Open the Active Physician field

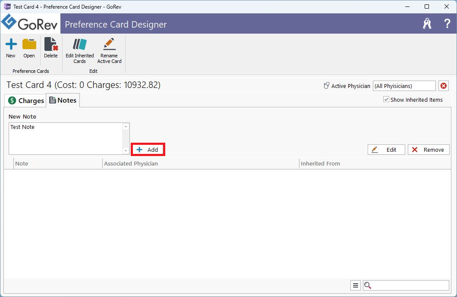(404, 86)
